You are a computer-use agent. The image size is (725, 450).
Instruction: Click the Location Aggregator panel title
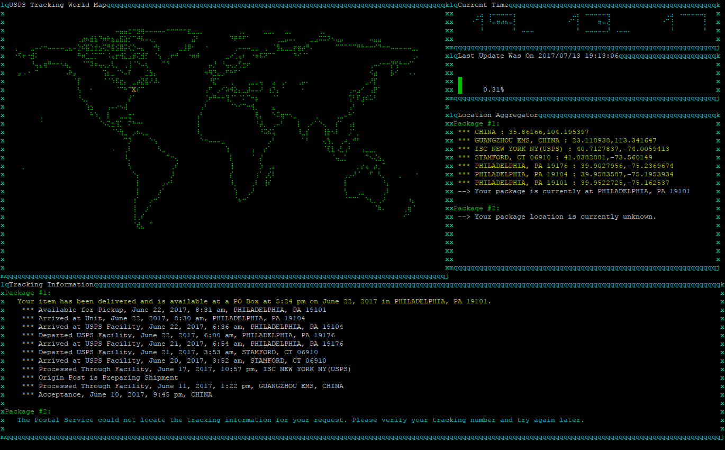point(498,115)
